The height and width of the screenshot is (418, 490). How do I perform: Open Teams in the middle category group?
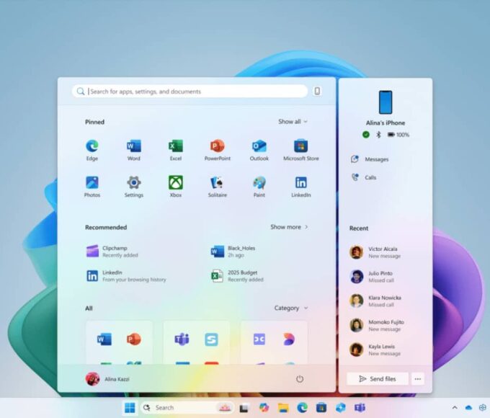(182, 339)
